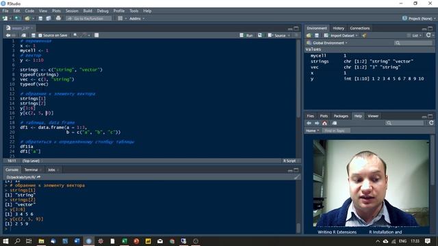The width and height of the screenshot is (438, 246).
Task: Click the console working directory arrow icon
Action: 38,177
